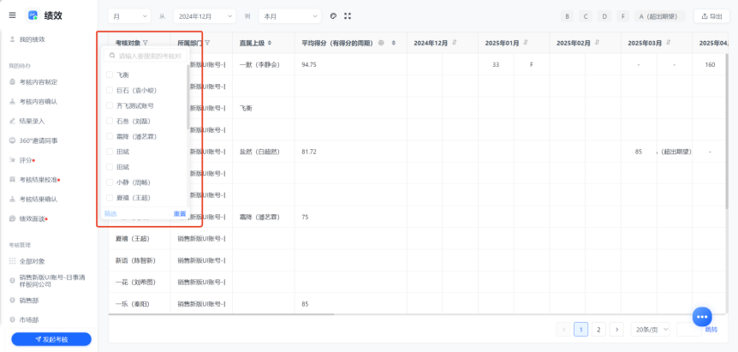Go to page 2
Screen dimensions: 738x352
point(598,330)
